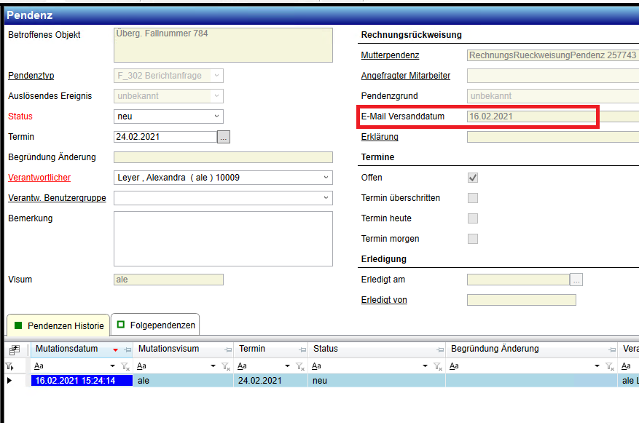Pin the Mutationsvisum column
Image resolution: width=639 pixels, height=423 pixels.
228,349
